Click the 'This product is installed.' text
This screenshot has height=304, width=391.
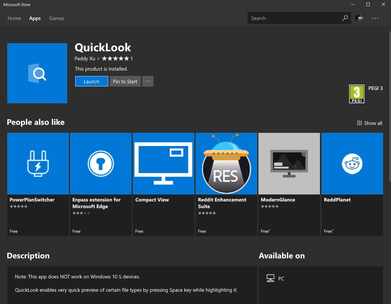tap(101, 69)
